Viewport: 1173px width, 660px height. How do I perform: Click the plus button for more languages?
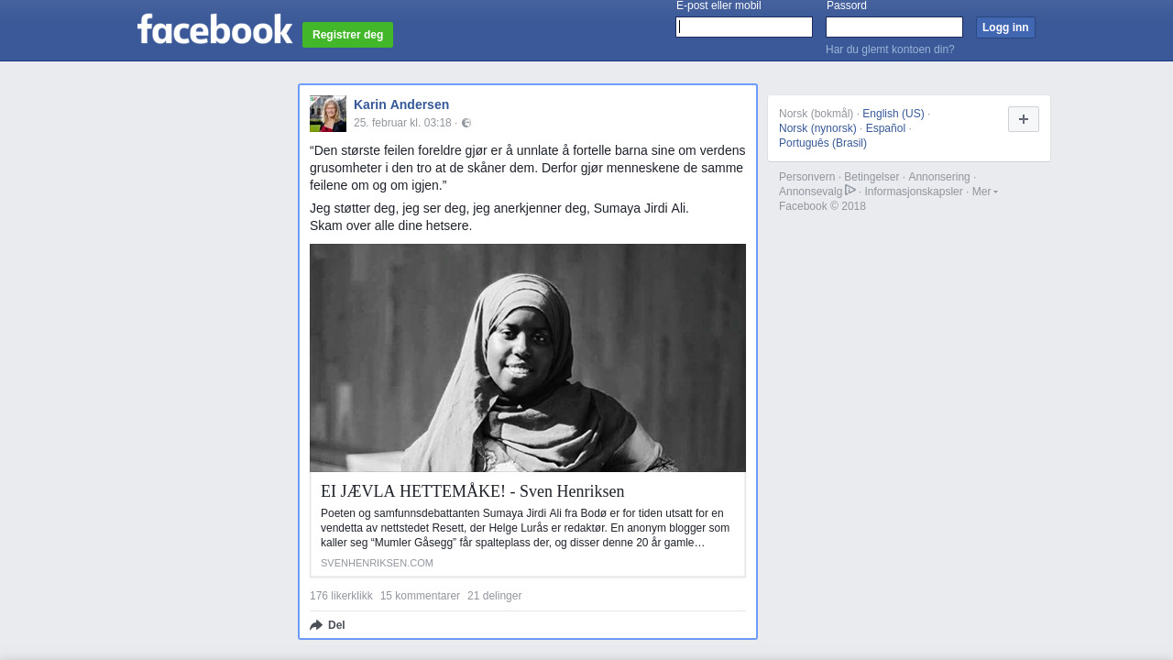(1023, 119)
